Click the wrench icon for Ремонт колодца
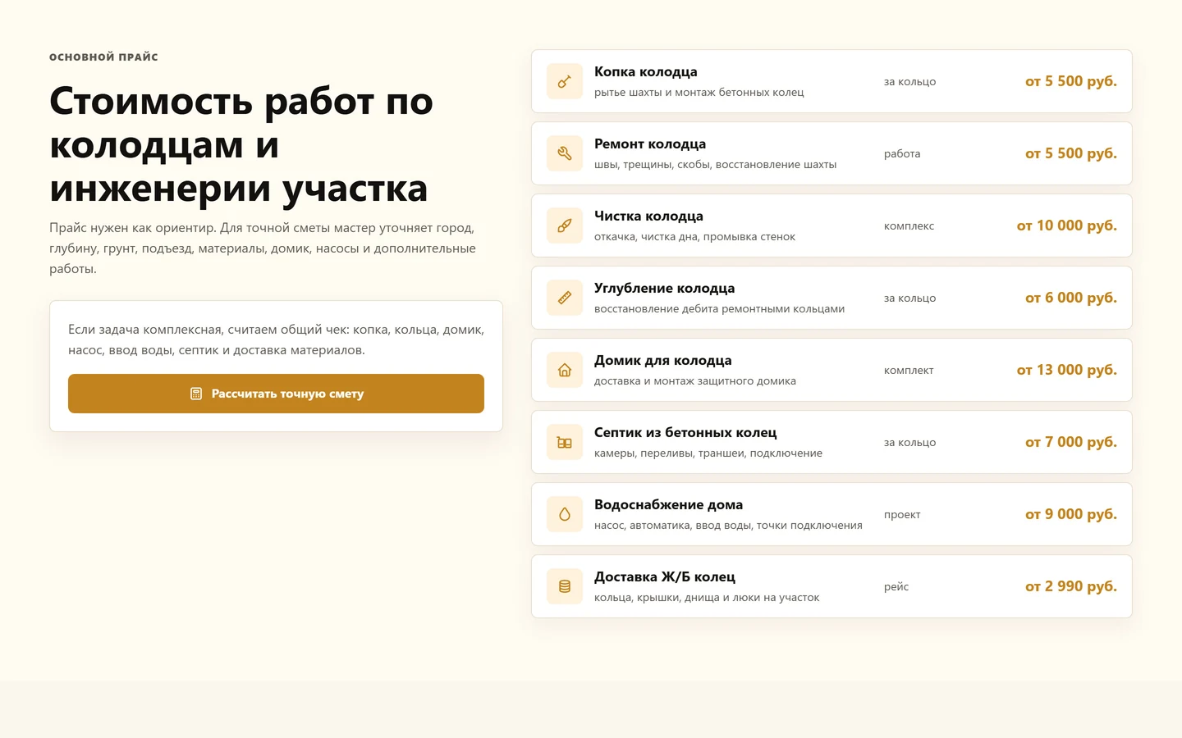This screenshot has height=738, width=1182. tap(565, 153)
